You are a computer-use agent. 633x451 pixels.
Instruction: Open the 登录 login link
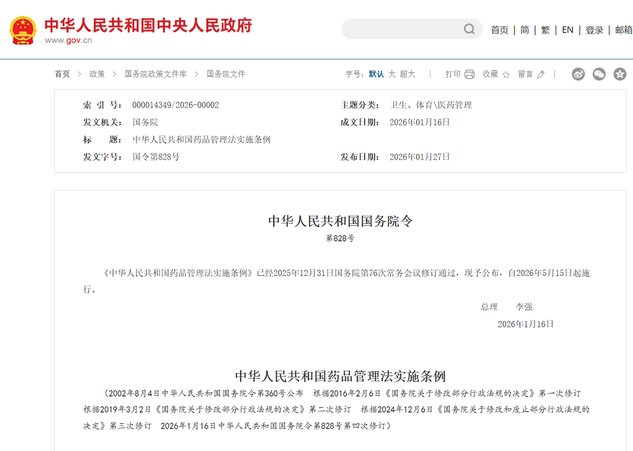coord(594,30)
